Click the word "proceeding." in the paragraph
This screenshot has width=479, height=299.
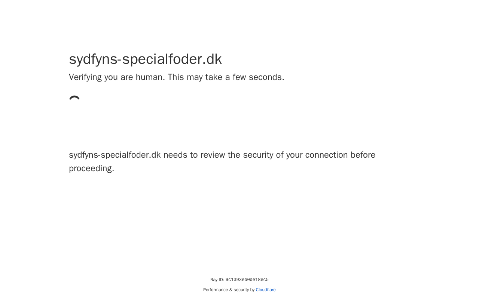[x=92, y=169]
